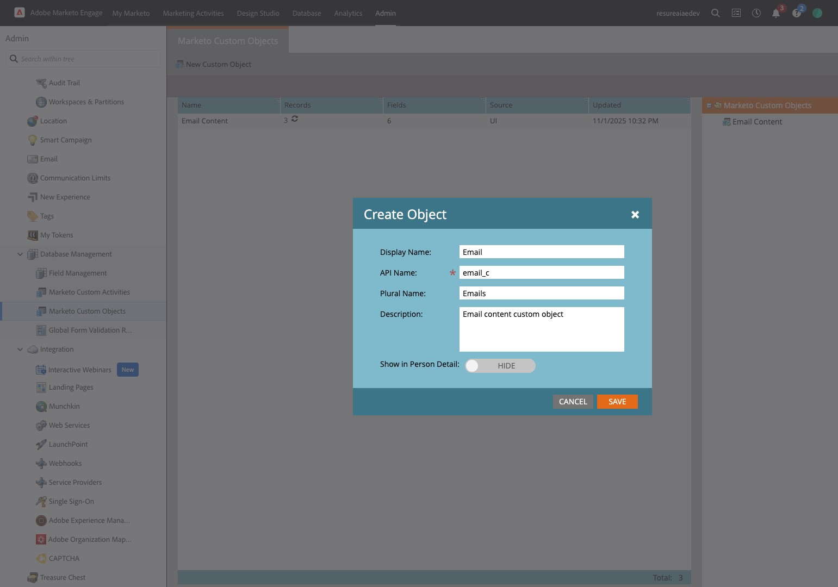Sort by the Updated column header
This screenshot has width=838, height=587.
(640, 105)
